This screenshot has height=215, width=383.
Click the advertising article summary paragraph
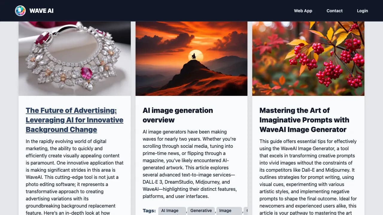[75, 177]
